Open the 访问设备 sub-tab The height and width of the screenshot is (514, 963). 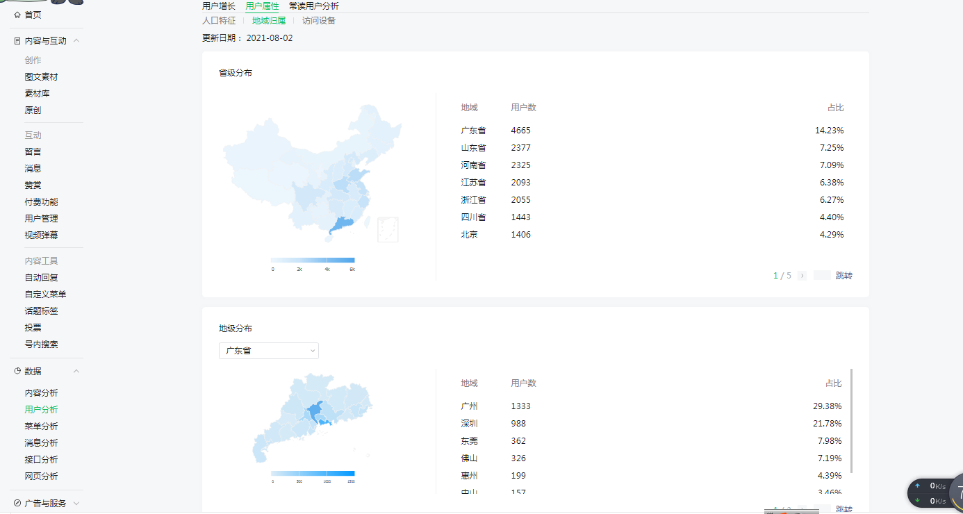[x=319, y=21]
